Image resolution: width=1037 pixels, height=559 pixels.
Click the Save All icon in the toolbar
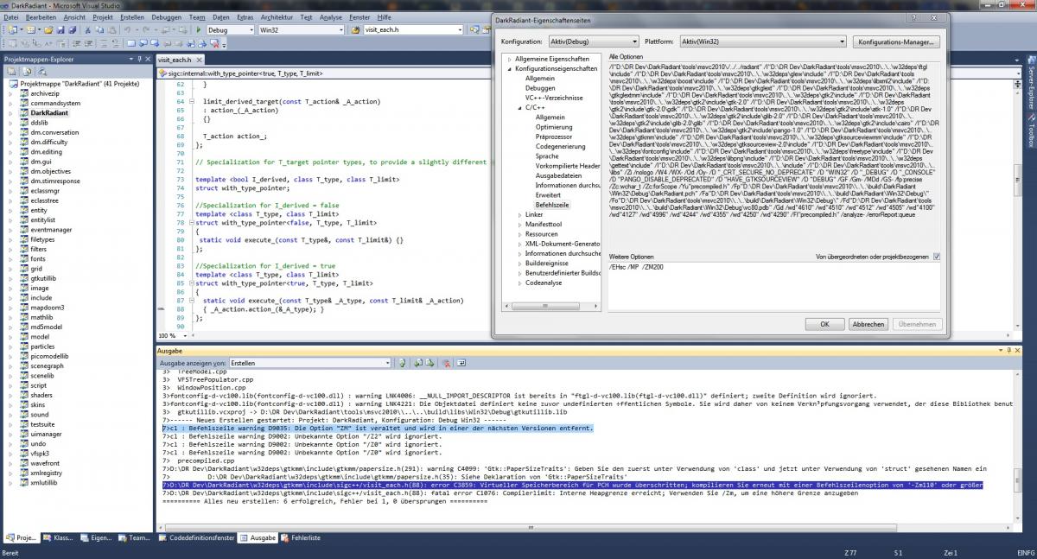click(x=72, y=29)
